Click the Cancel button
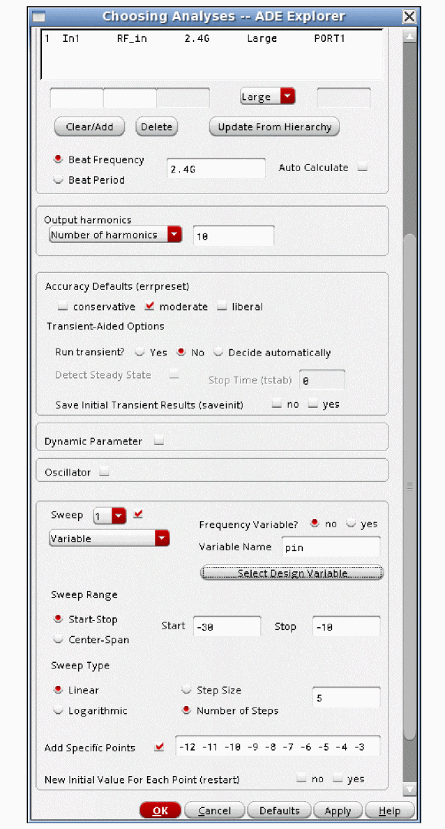445x829 pixels. tap(215, 811)
